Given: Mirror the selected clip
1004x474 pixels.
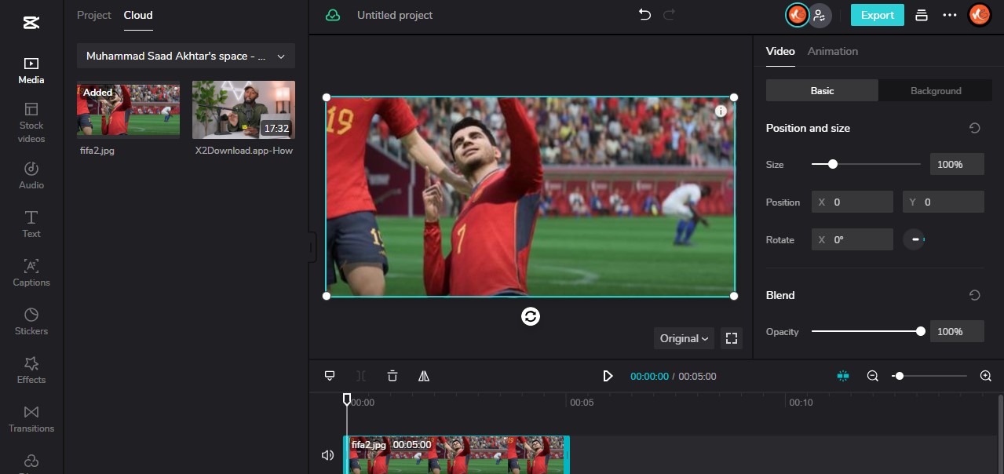Looking at the screenshot, I should point(424,376).
